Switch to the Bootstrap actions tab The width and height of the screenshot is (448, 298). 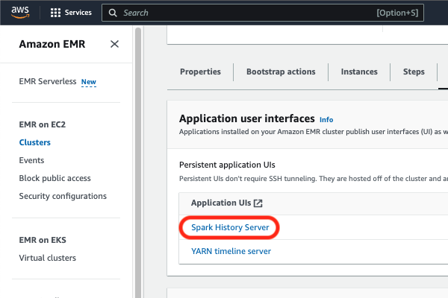tap(281, 72)
